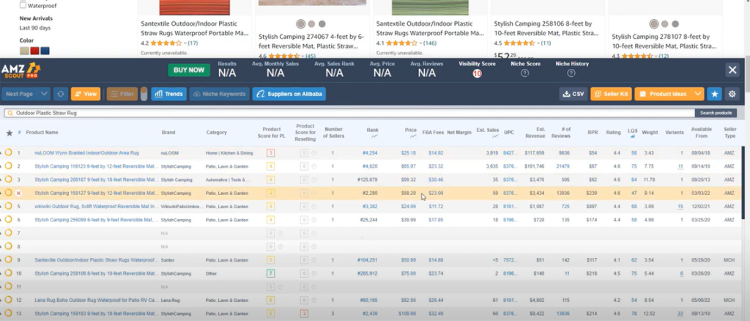Toggle the filter on/off switch

point(144,95)
